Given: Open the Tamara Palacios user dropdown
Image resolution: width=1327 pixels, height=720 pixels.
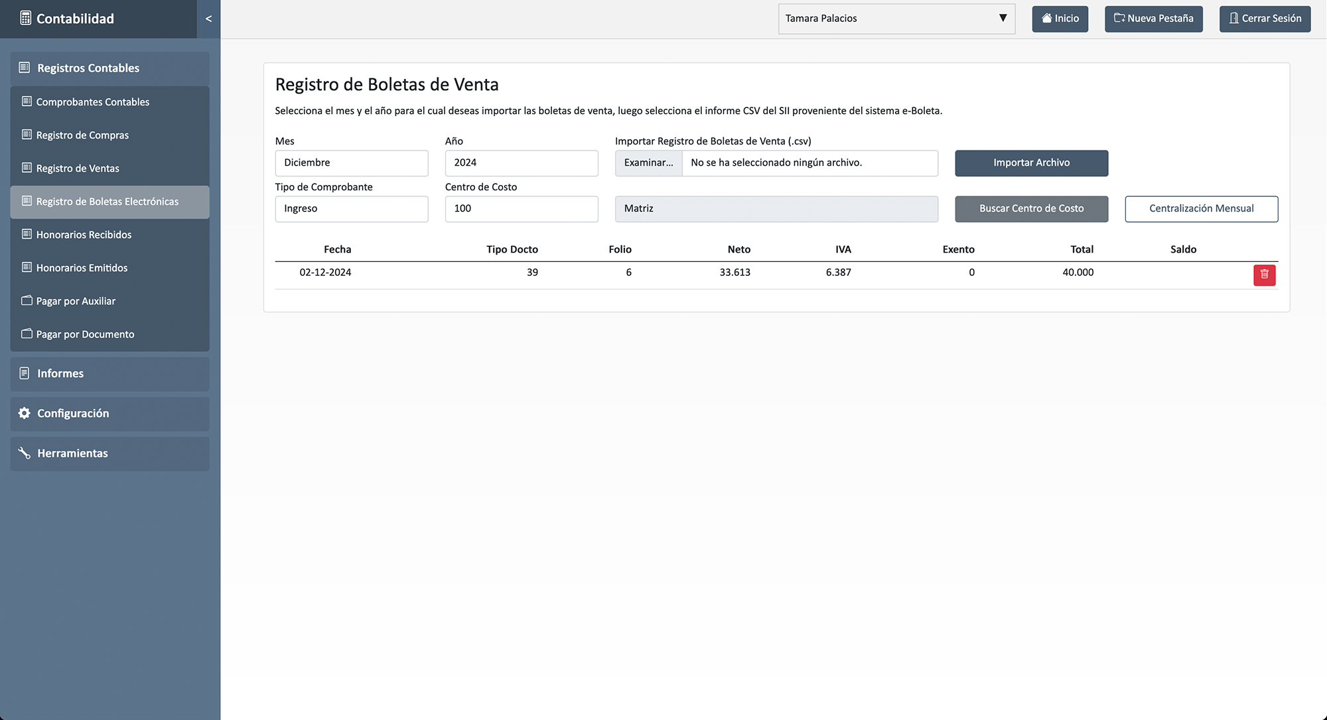Looking at the screenshot, I should 896,19.
